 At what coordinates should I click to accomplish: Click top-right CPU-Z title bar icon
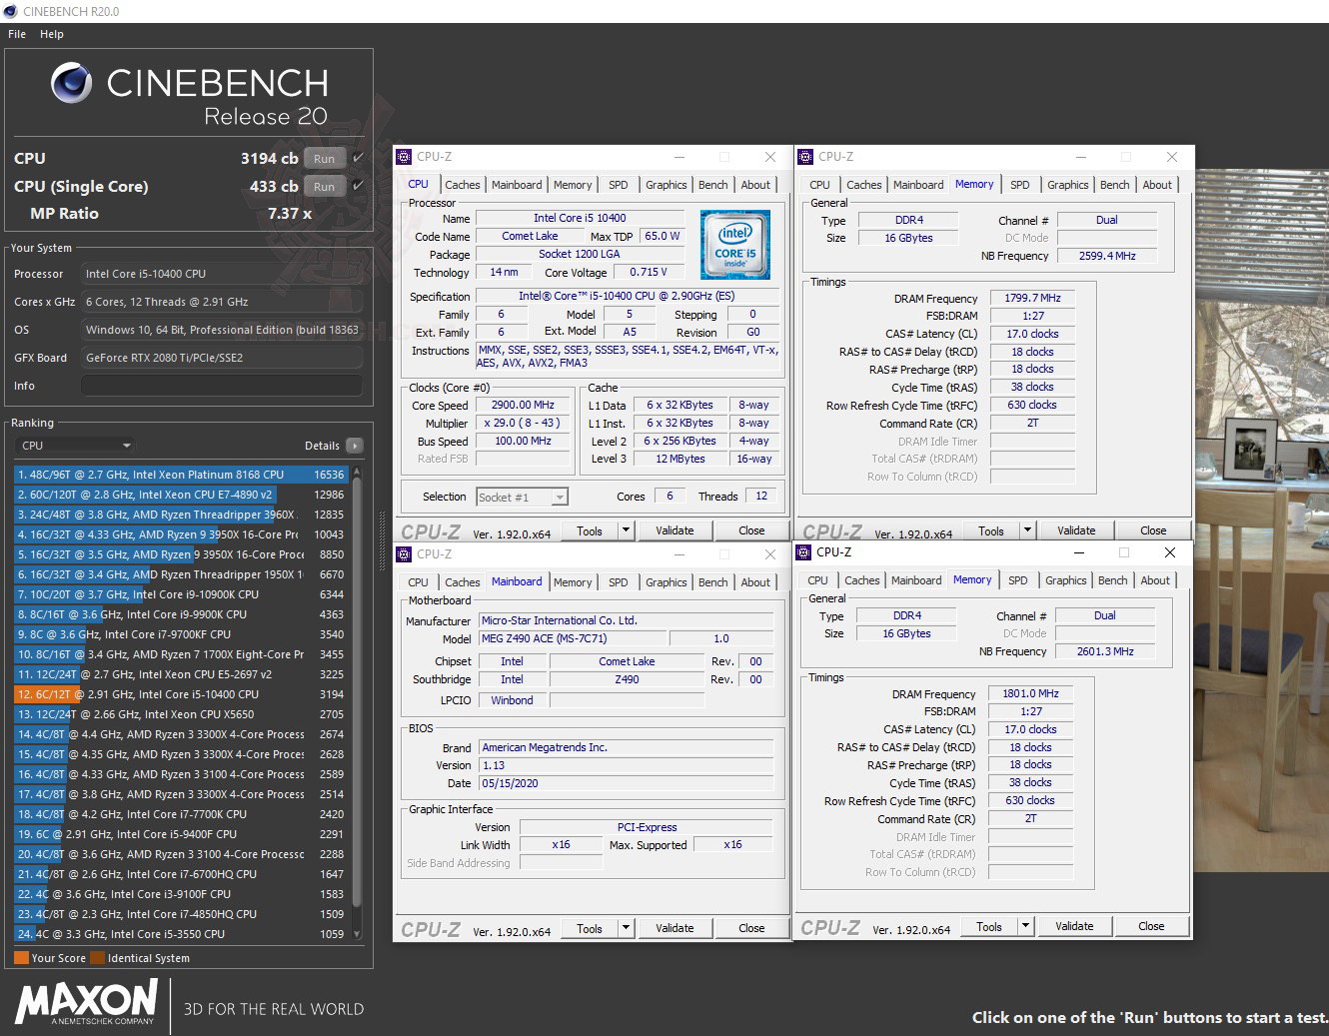point(805,157)
